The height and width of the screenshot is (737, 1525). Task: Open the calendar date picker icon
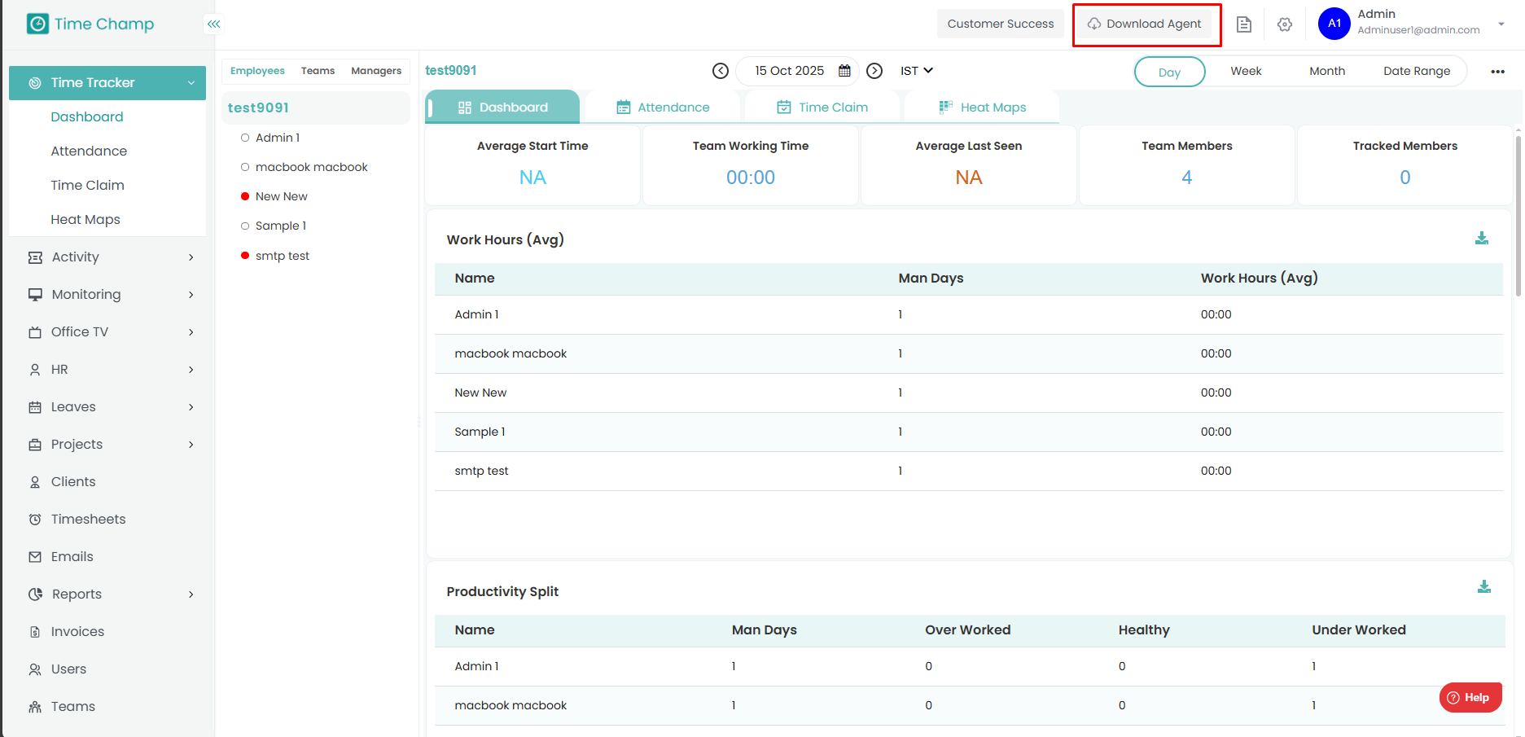(844, 71)
